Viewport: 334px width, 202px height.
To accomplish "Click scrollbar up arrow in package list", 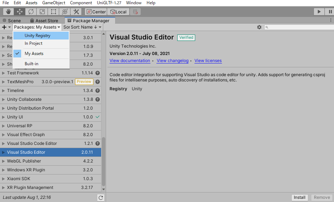I will coord(104,34).
